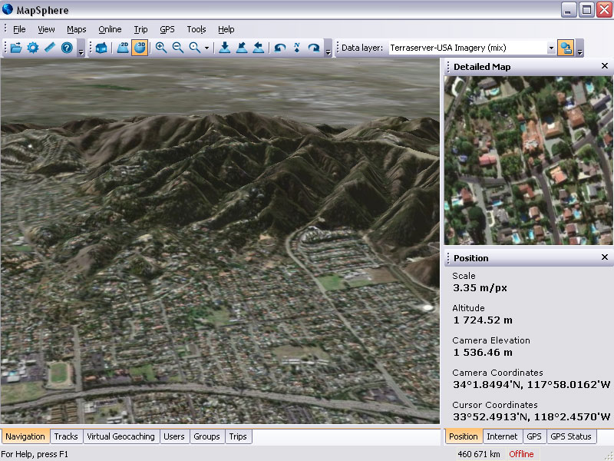
Task: Zoom in with the plus magnifier
Action: point(160,48)
